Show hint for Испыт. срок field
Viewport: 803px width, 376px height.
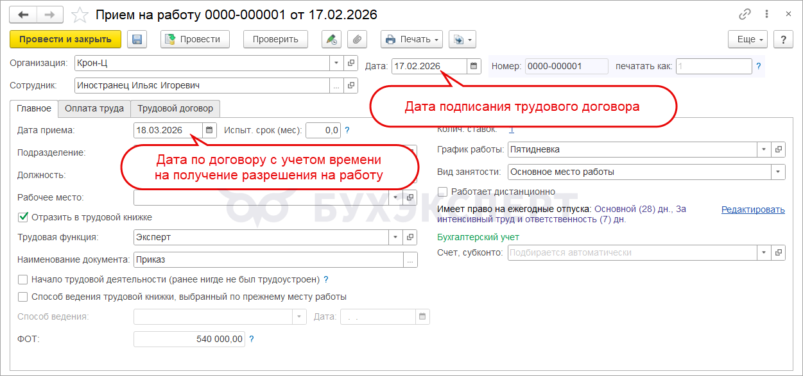click(347, 130)
